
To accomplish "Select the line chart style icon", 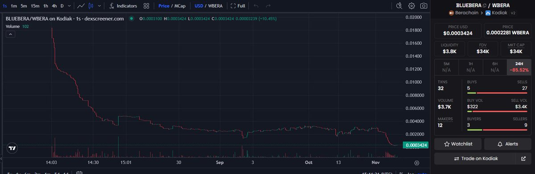I will (x=81, y=6).
